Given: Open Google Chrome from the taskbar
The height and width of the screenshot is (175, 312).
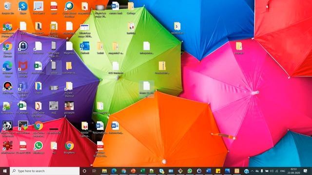Looking at the screenshot, I should pos(123,171).
